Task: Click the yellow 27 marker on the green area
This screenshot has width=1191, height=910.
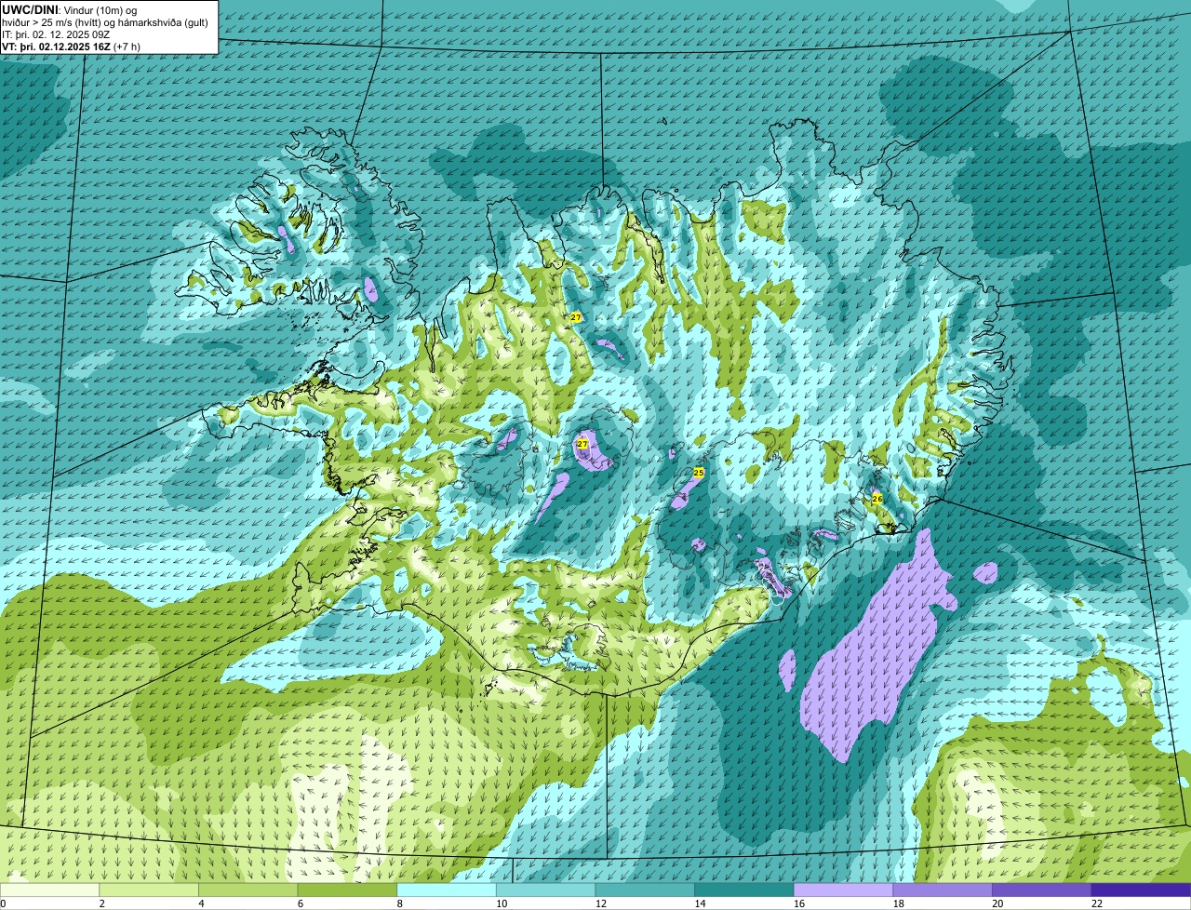Action: tap(576, 317)
